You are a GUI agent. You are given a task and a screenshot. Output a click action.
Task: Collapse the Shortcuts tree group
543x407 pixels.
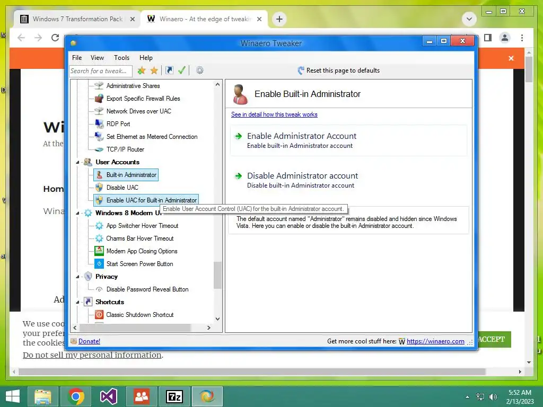tap(78, 302)
